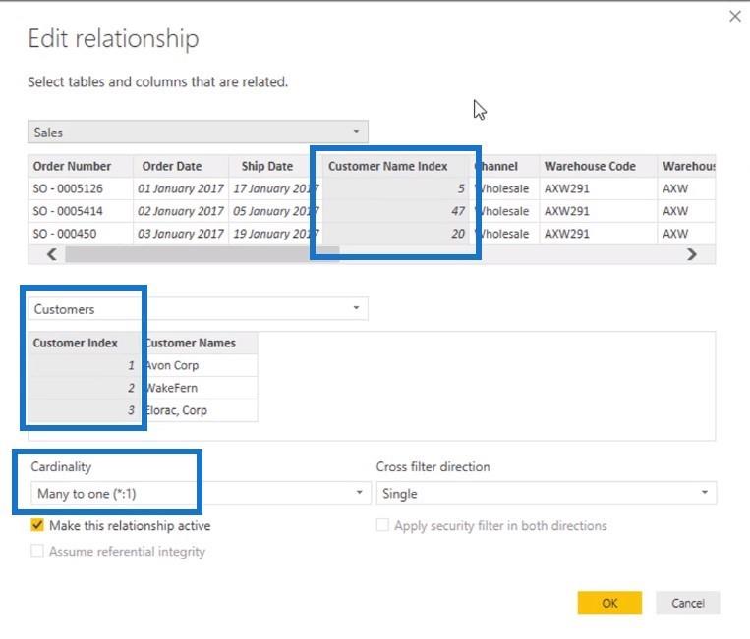Click the Customer Name Index value 20

(x=395, y=234)
